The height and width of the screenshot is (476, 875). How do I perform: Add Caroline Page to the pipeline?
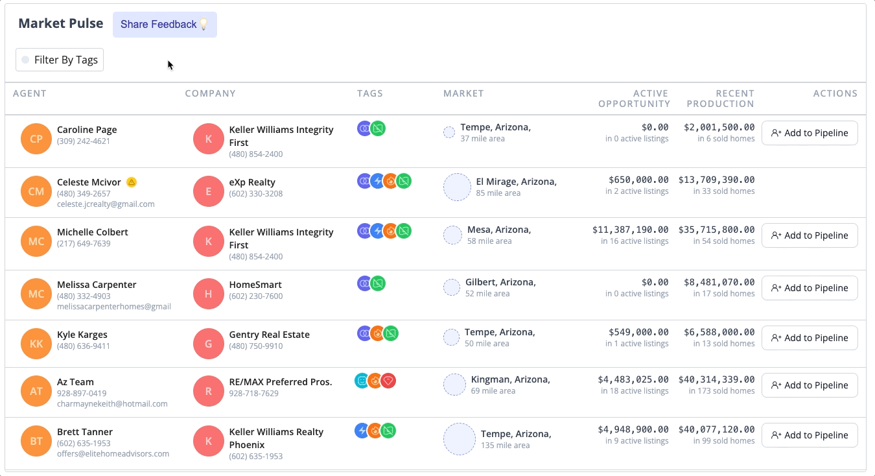click(x=810, y=133)
